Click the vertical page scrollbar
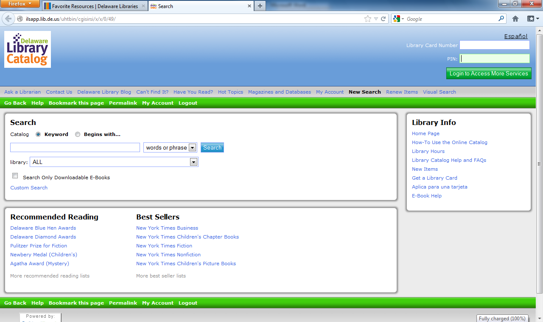This screenshot has height=322, width=543. (539, 164)
